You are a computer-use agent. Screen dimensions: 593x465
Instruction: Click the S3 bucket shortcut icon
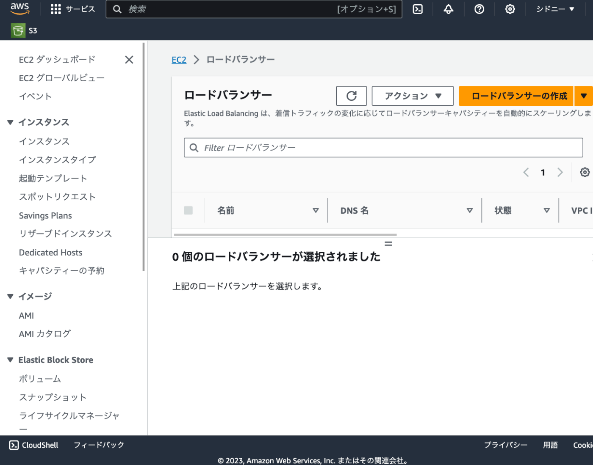pos(18,30)
